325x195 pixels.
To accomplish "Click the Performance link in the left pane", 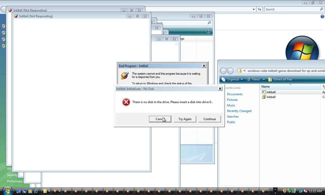I will [15, 181].
